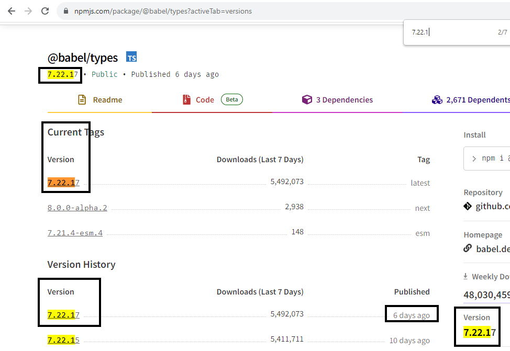The image size is (510, 351).
Task: Select the Repository sidebar heading
Action: pyautogui.click(x=483, y=193)
